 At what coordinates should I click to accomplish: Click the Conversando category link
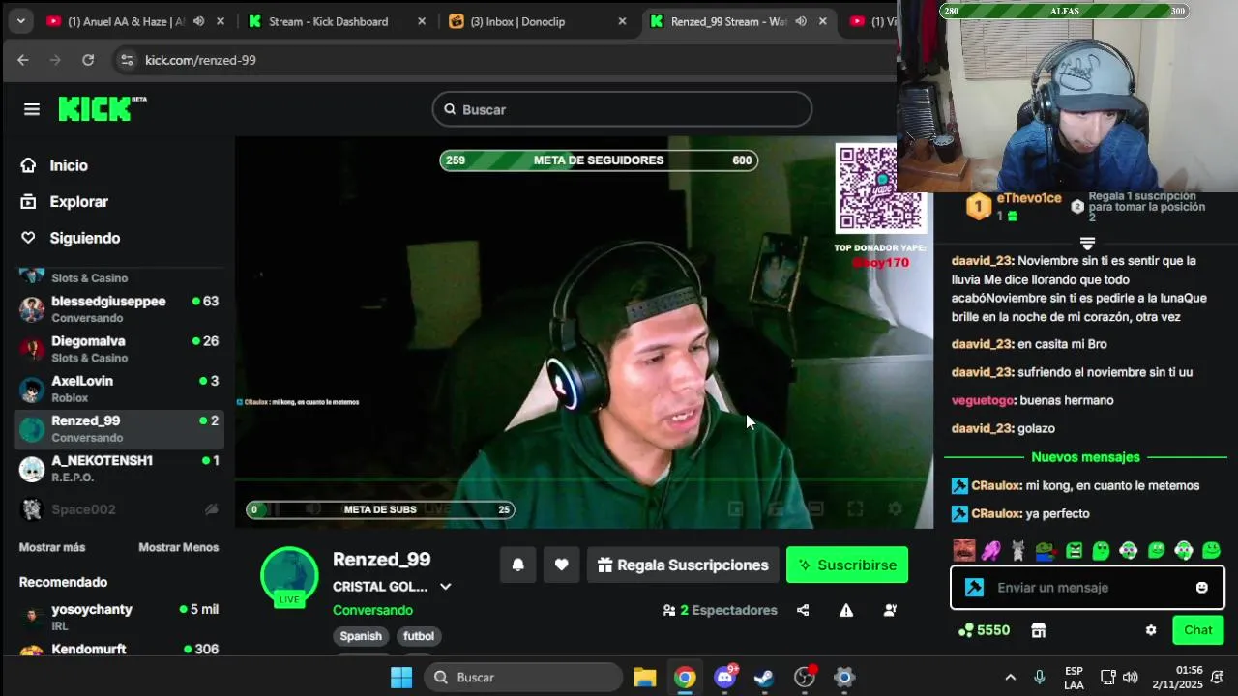click(372, 610)
